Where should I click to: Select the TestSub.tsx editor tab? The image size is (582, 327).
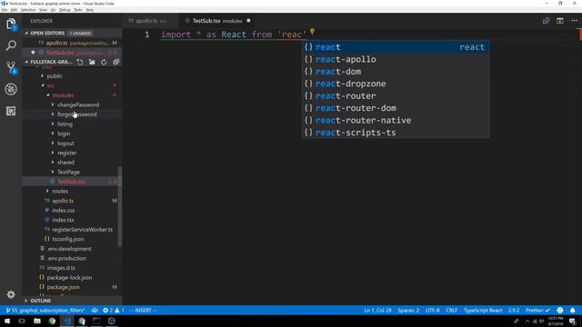click(217, 21)
